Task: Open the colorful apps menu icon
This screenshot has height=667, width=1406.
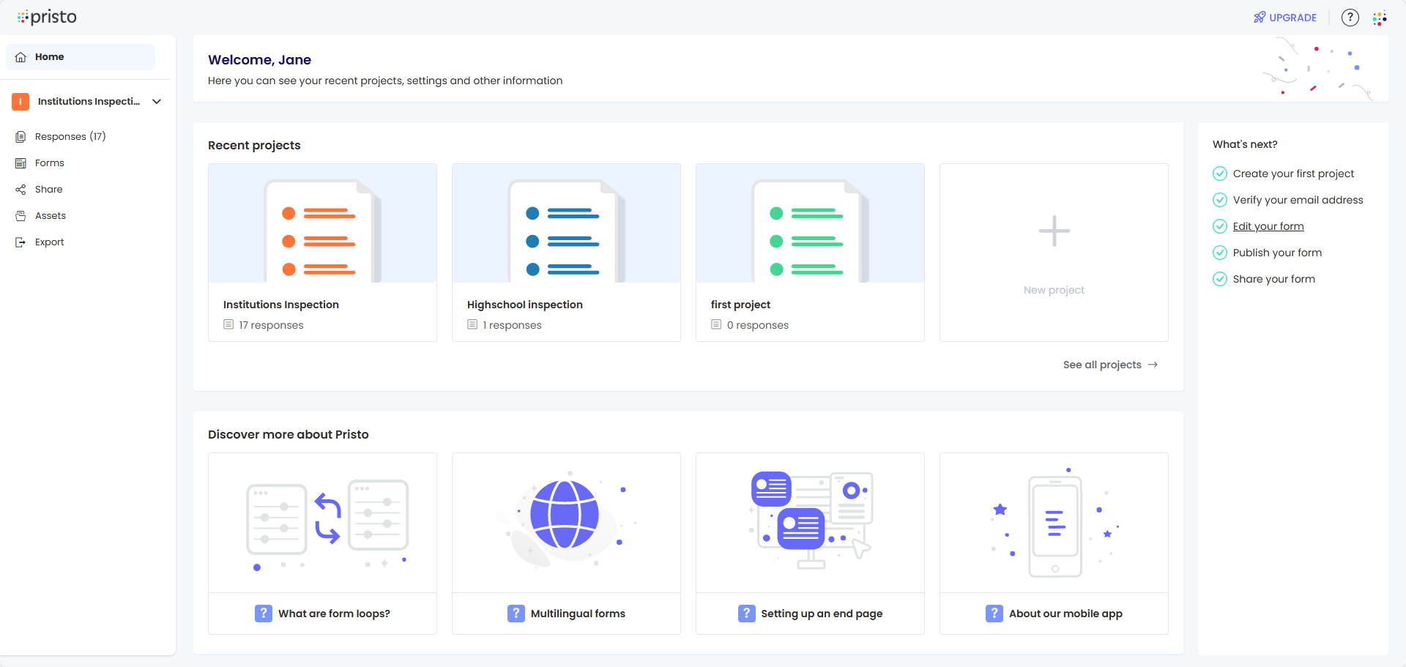Action: [x=1380, y=18]
